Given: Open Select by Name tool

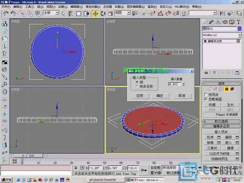Looking at the screenshot, I should (71, 13).
